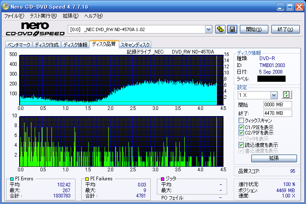
Task: Click the 開始(S) start button
Action: (x=254, y=29)
